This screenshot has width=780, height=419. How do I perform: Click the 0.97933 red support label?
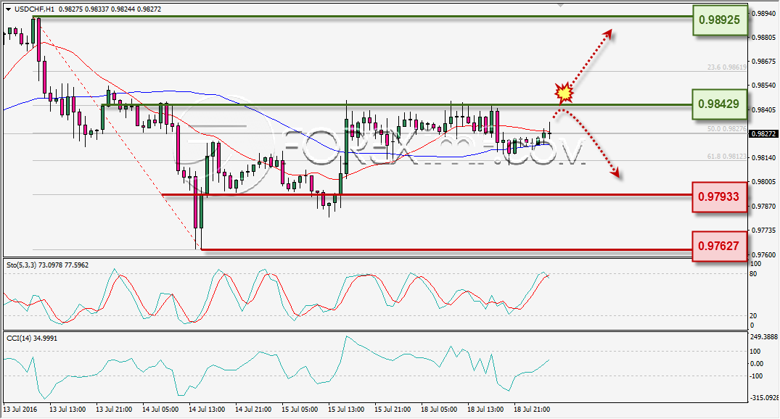click(719, 197)
